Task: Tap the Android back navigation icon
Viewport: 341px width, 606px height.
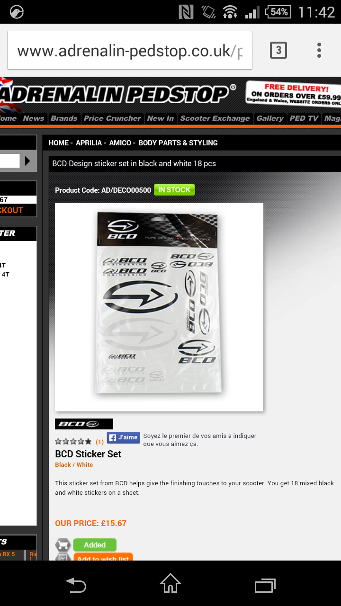Action: pos(76,584)
